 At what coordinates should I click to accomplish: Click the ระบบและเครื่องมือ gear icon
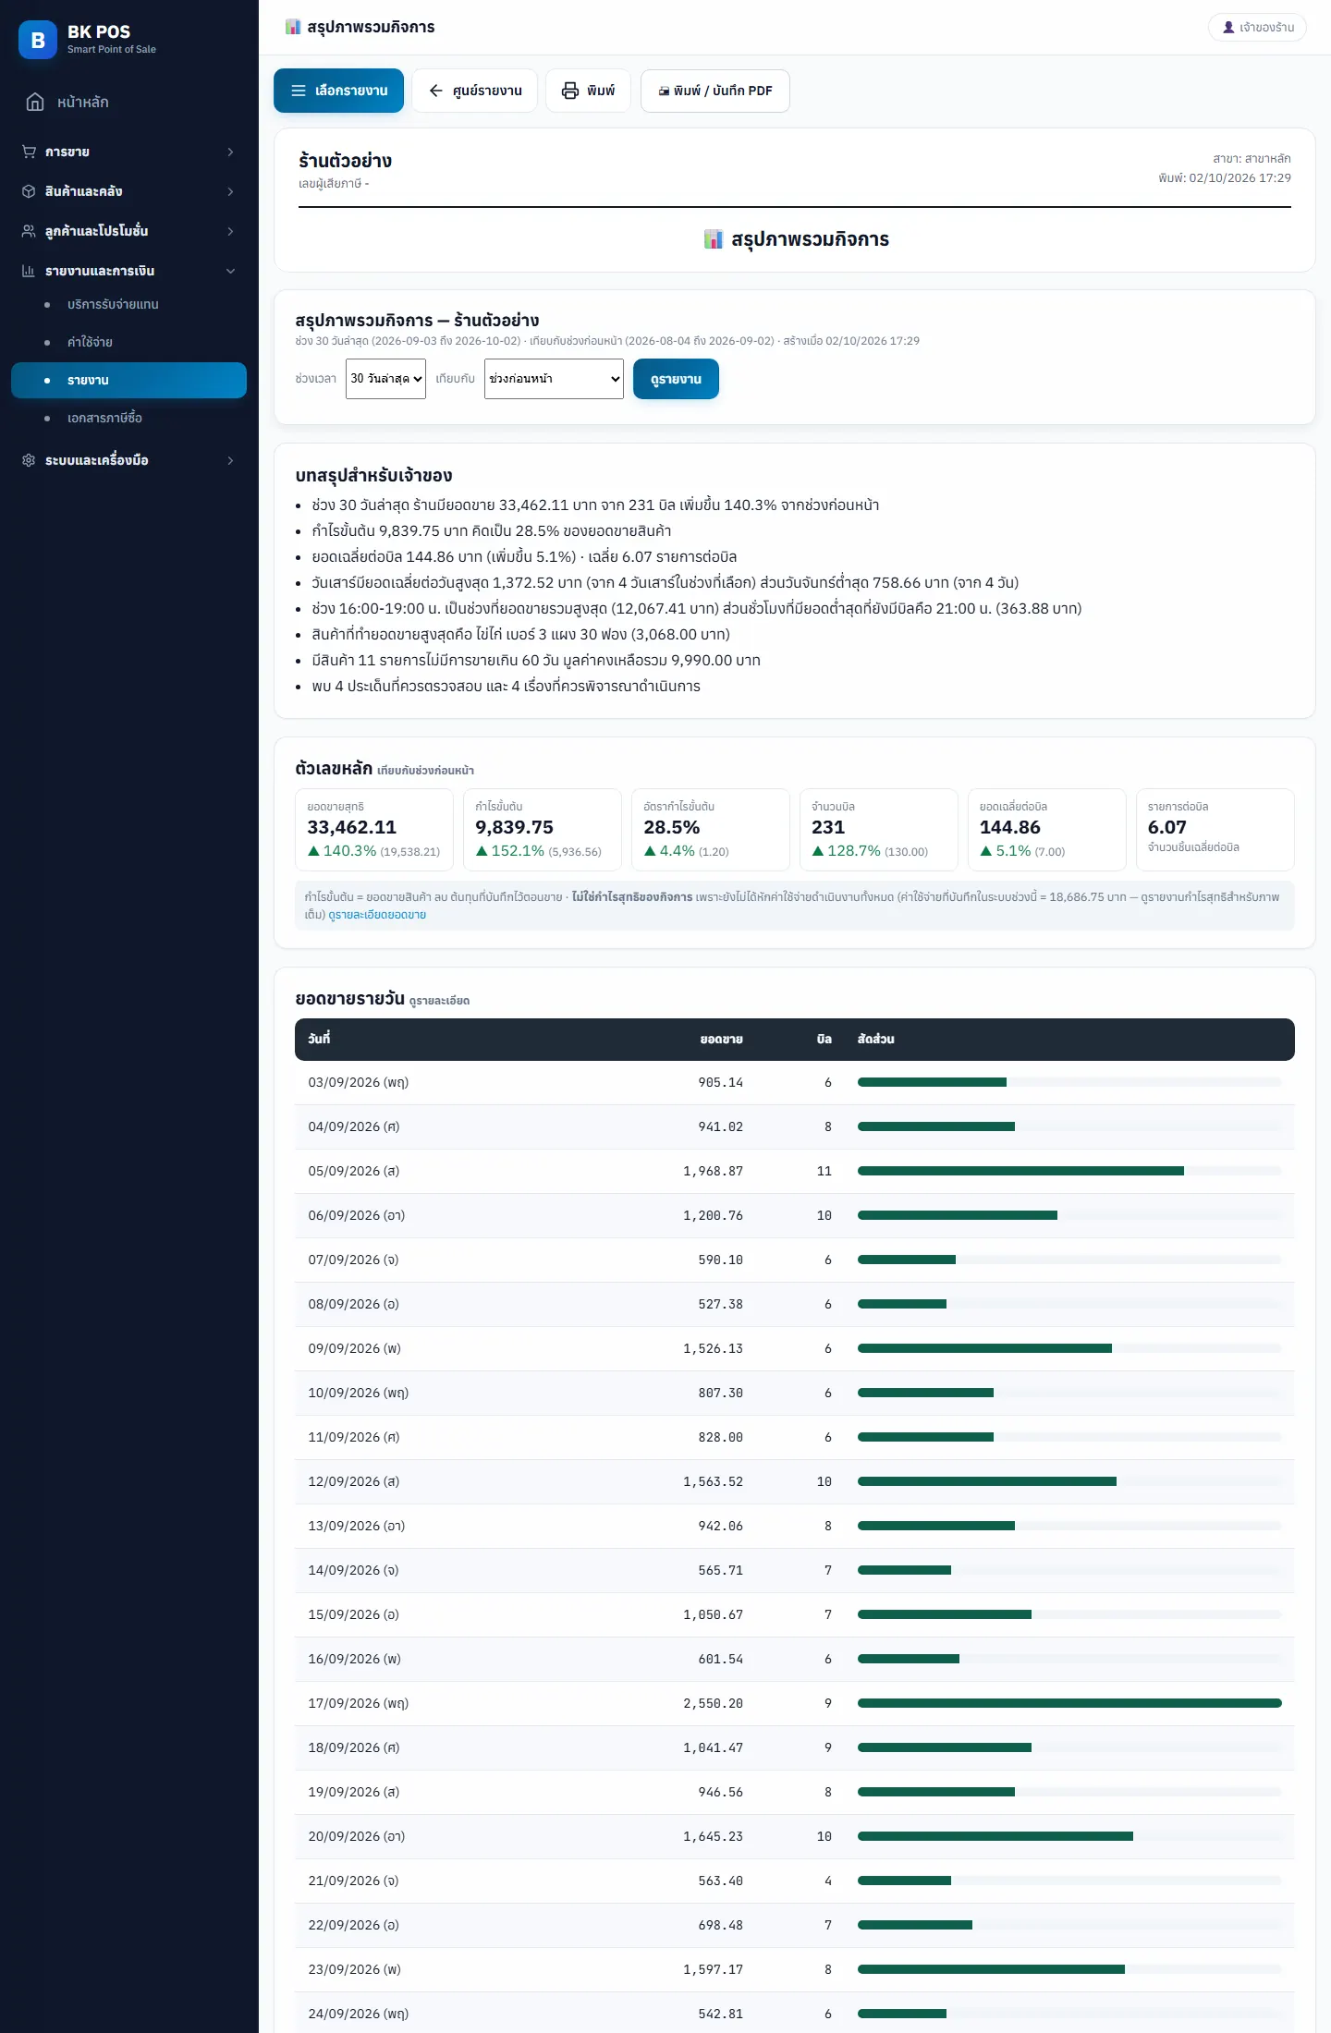click(29, 460)
